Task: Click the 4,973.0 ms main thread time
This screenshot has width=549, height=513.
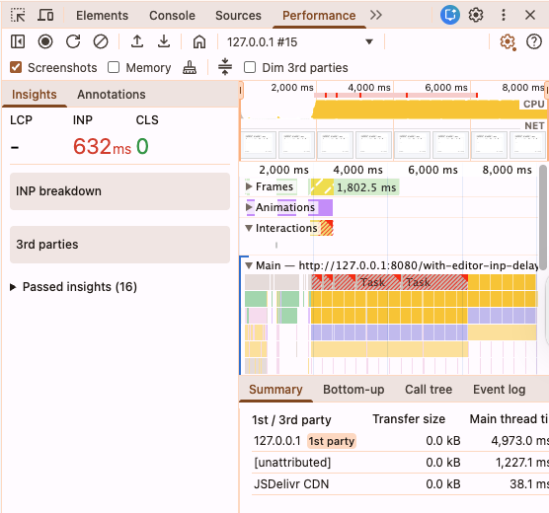Action: pyautogui.click(x=519, y=441)
